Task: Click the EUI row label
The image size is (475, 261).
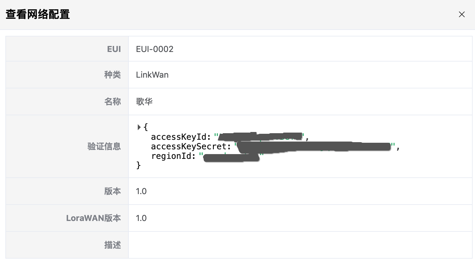Action: tap(114, 49)
